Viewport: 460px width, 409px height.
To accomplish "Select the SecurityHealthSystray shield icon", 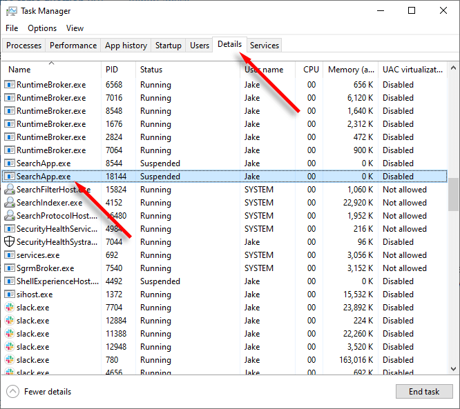I will click(10, 241).
